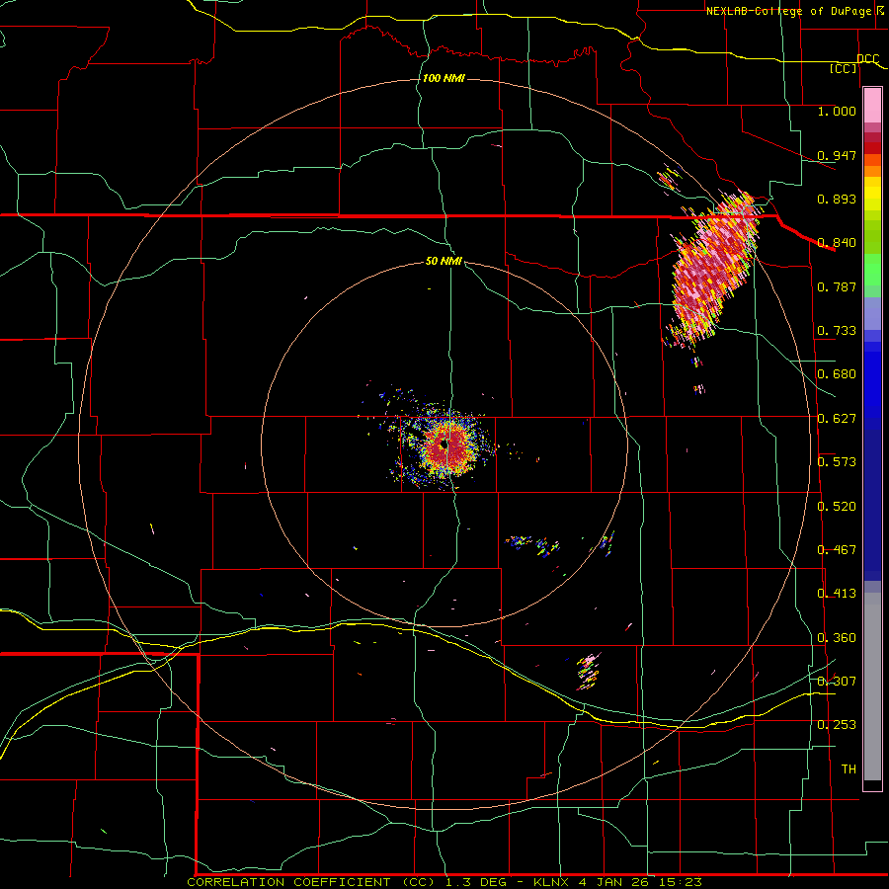This screenshot has width=889, height=889.
Task: Click the 'TH' threshold label on the scale
Action: [x=849, y=769]
